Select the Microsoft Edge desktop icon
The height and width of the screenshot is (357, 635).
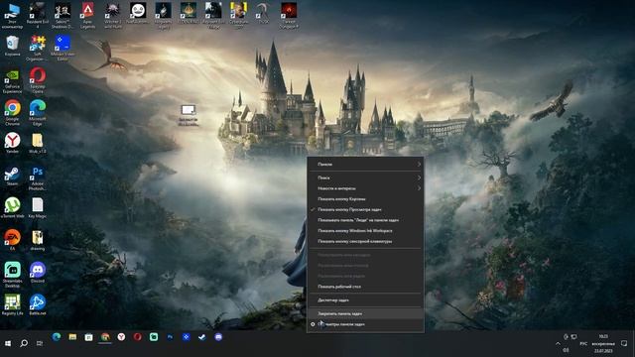38,113
